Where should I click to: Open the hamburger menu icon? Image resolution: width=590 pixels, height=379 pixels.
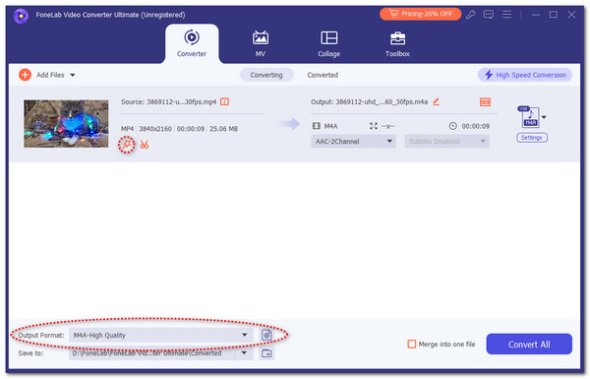(x=506, y=15)
